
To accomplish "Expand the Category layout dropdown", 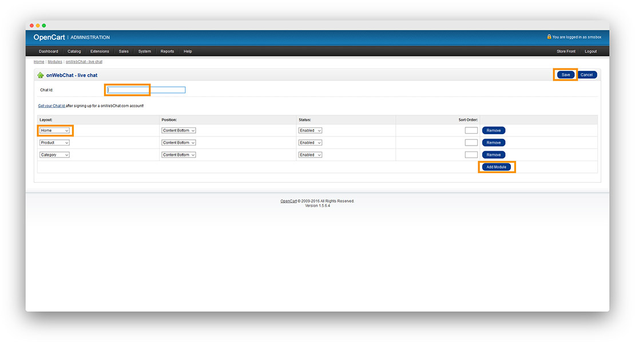I will click(54, 154).
